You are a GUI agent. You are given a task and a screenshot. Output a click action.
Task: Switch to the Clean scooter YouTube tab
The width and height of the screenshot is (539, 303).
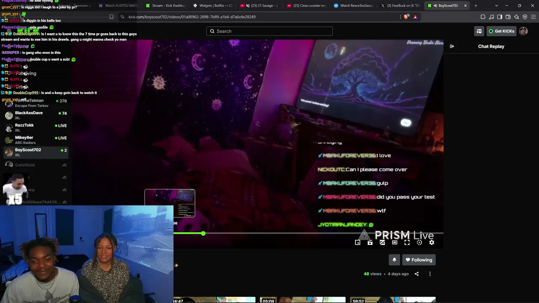[307, 5]
